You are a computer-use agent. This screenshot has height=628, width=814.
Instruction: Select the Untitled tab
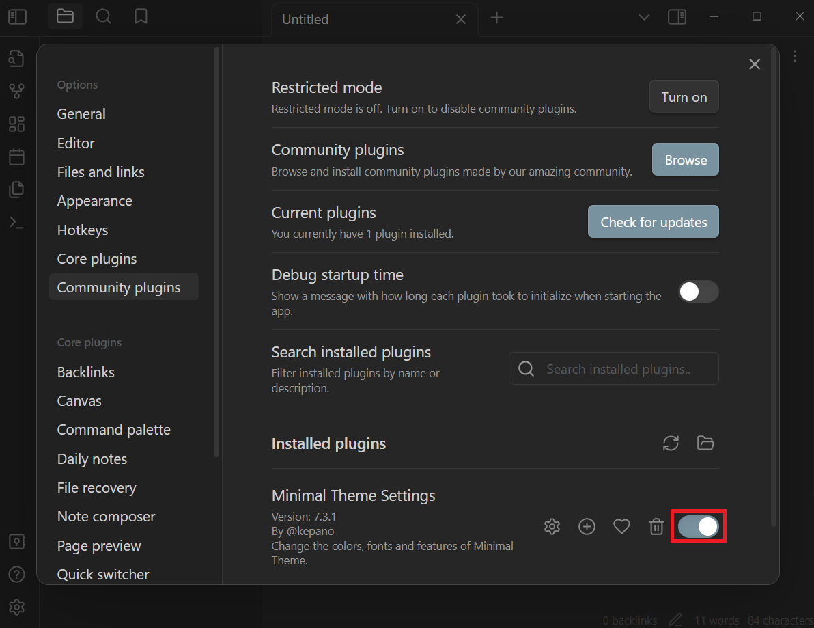tap(374, 19)
